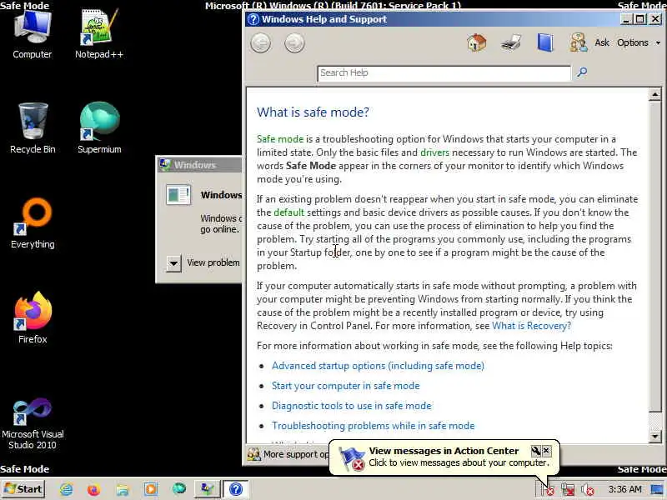Open the Everything desktop shortcut
The image size is (667, 500).
coord(33,223)
